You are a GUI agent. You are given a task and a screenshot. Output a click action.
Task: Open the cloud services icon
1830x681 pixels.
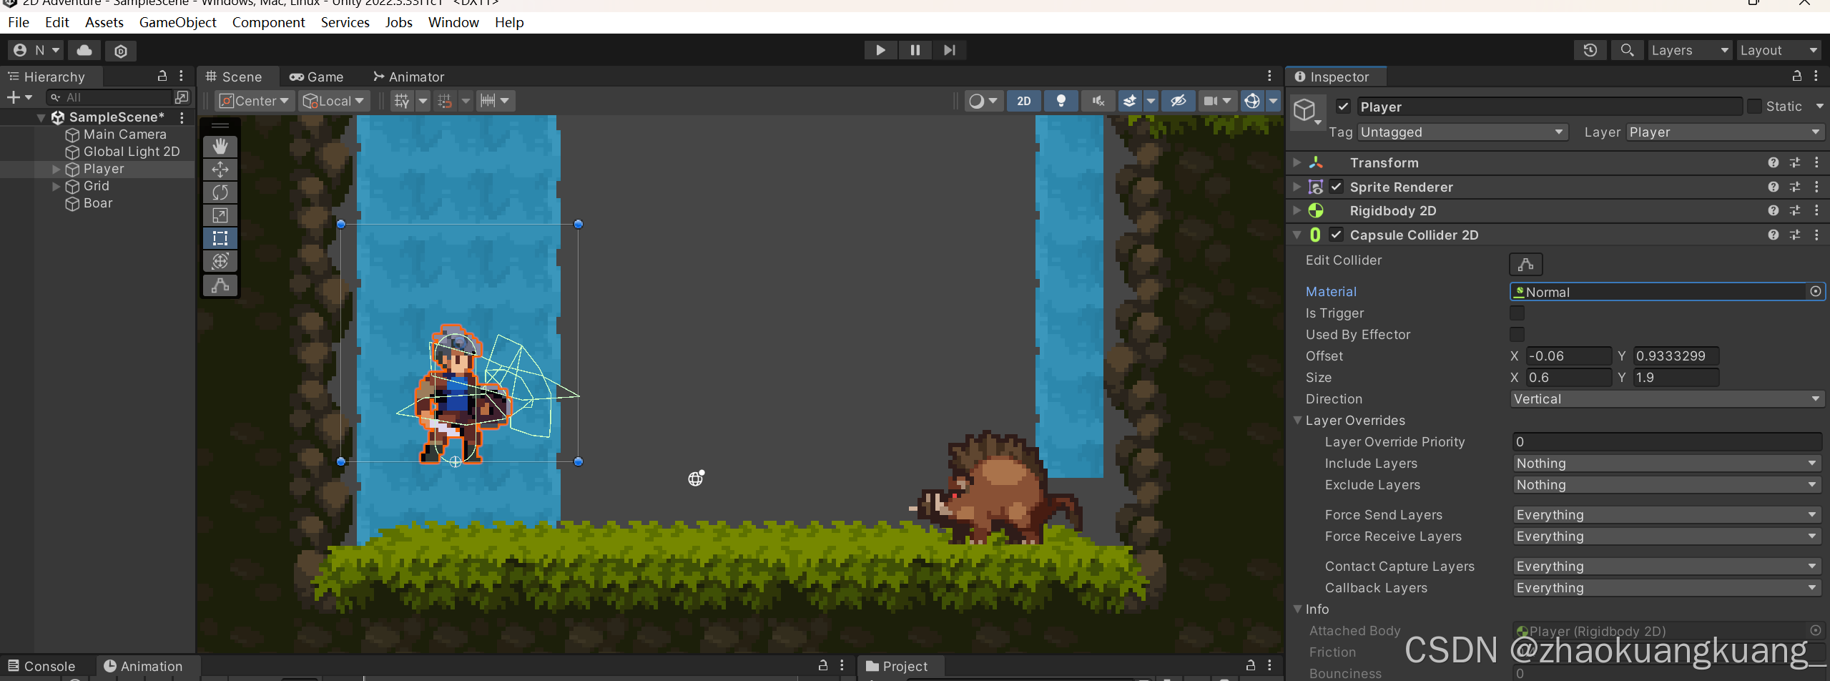tap(84, 50)
